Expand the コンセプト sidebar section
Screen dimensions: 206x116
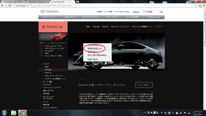click(46, 64)
